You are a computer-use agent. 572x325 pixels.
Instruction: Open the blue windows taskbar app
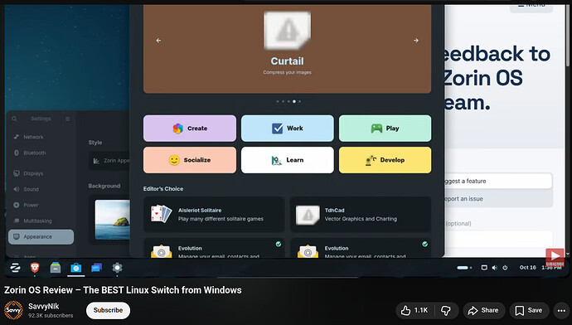pos(96,268)
